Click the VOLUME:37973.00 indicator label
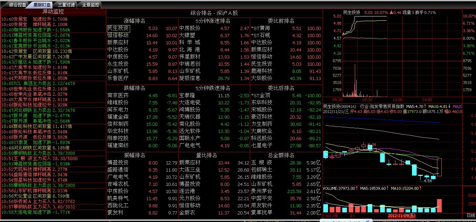The image size is (476, 222). click(x=338, y=188)
